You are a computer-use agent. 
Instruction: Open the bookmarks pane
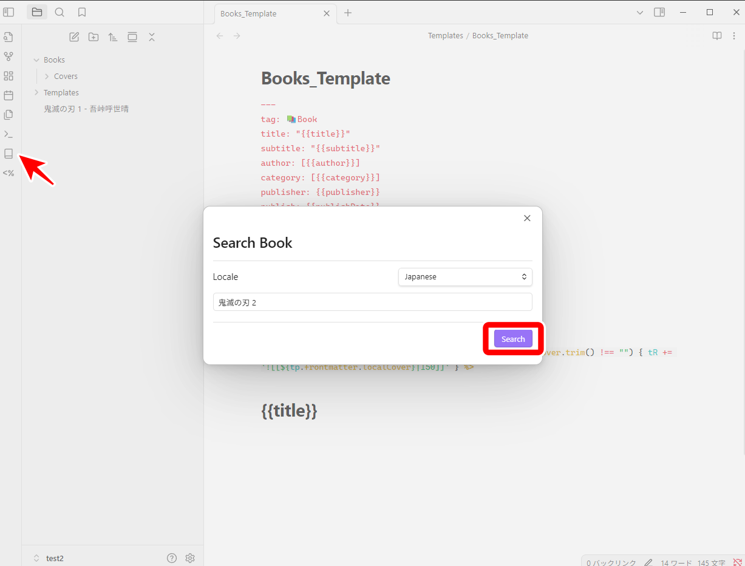click(x=82, y=12)
